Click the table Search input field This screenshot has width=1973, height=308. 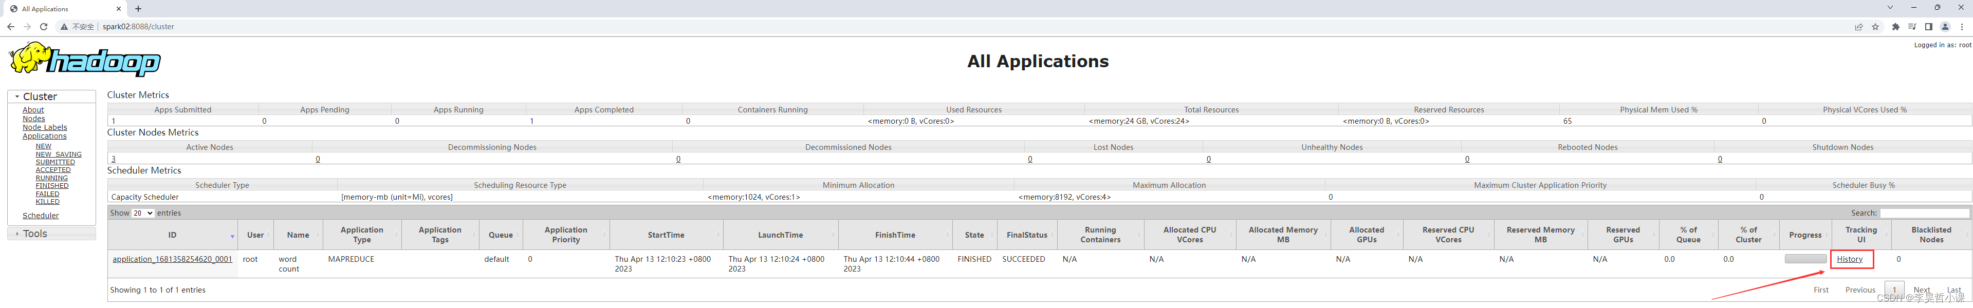click(1925, 213)
